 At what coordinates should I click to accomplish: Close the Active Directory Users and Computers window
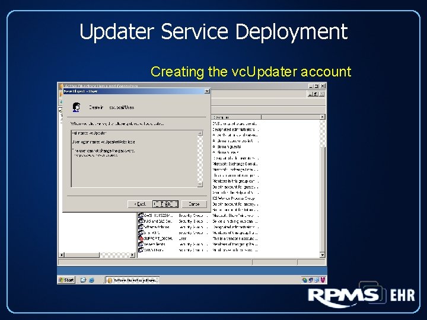click(x=323, y=86)
